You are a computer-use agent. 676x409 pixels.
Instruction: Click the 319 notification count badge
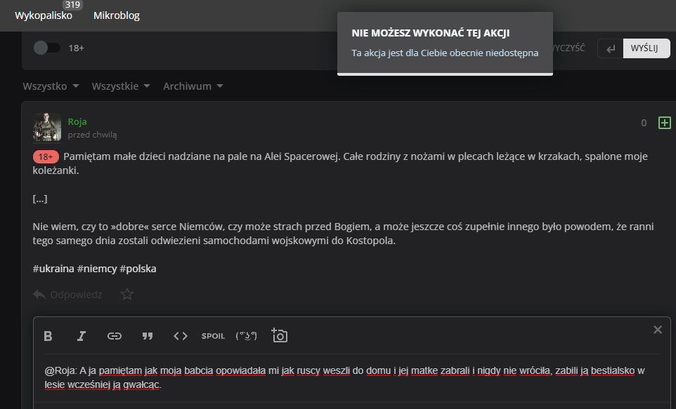coord(72,5)
